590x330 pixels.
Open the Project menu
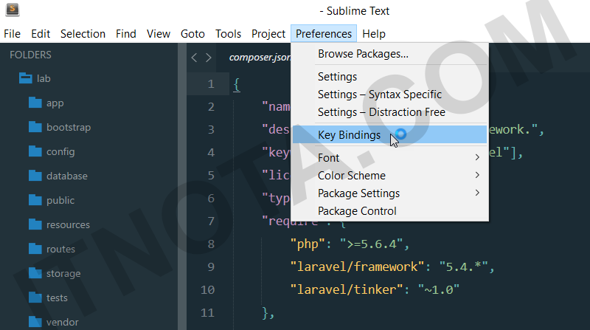[x=268, y=34]
